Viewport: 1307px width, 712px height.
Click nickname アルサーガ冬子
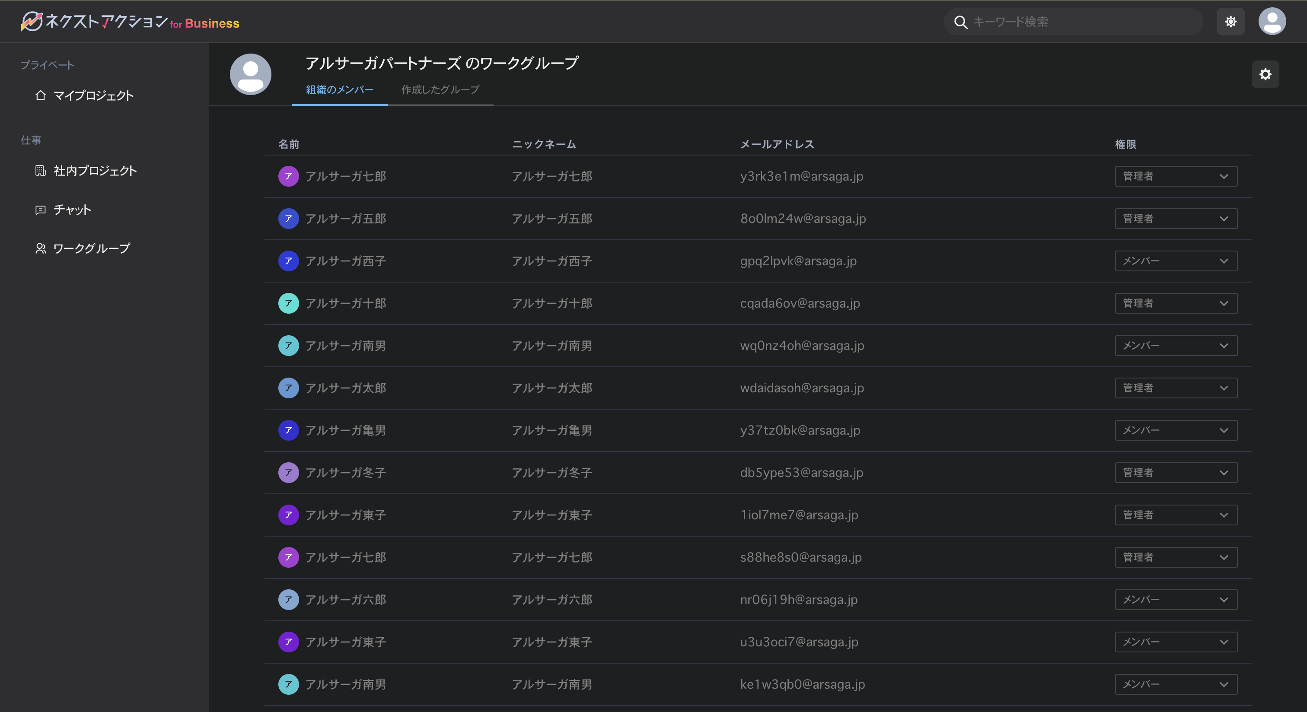(x=551, y=473)
